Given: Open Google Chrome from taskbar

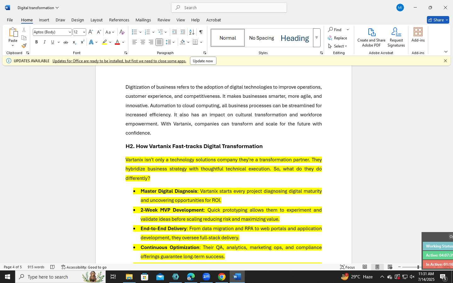Looking at the screenshot, I should click(222, 277).
